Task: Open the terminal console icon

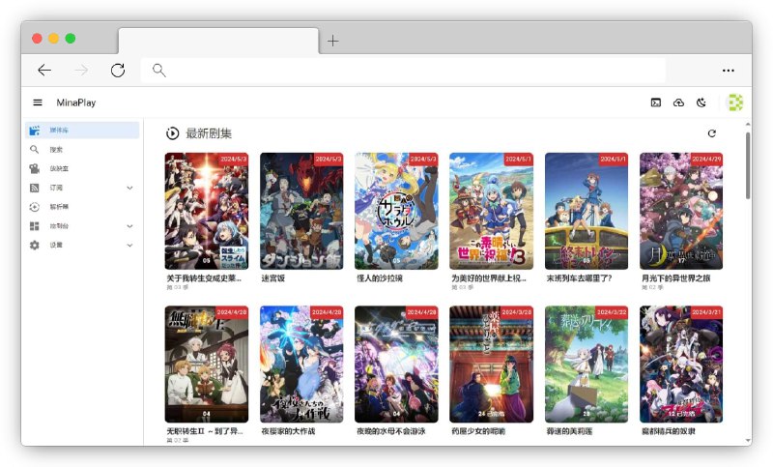Action: coord(656,102)
